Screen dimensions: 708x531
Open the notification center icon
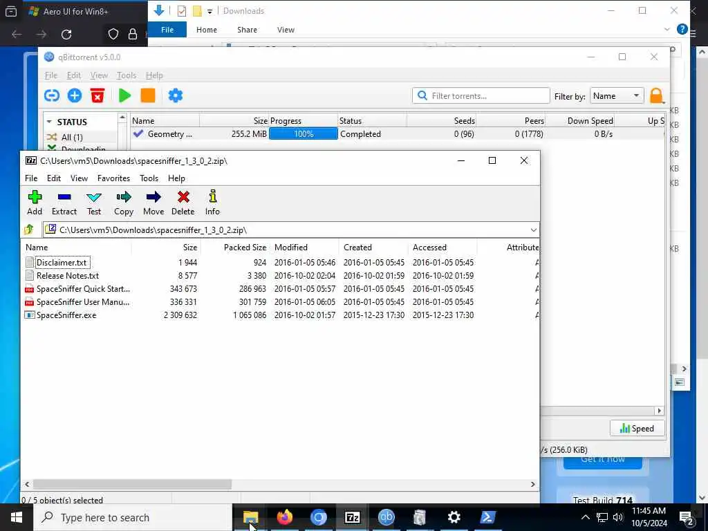pyautogui.click(x=687, y=518)
